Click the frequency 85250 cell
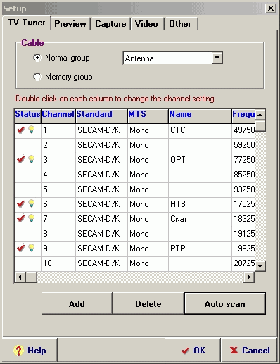 [x=243, y=175]
